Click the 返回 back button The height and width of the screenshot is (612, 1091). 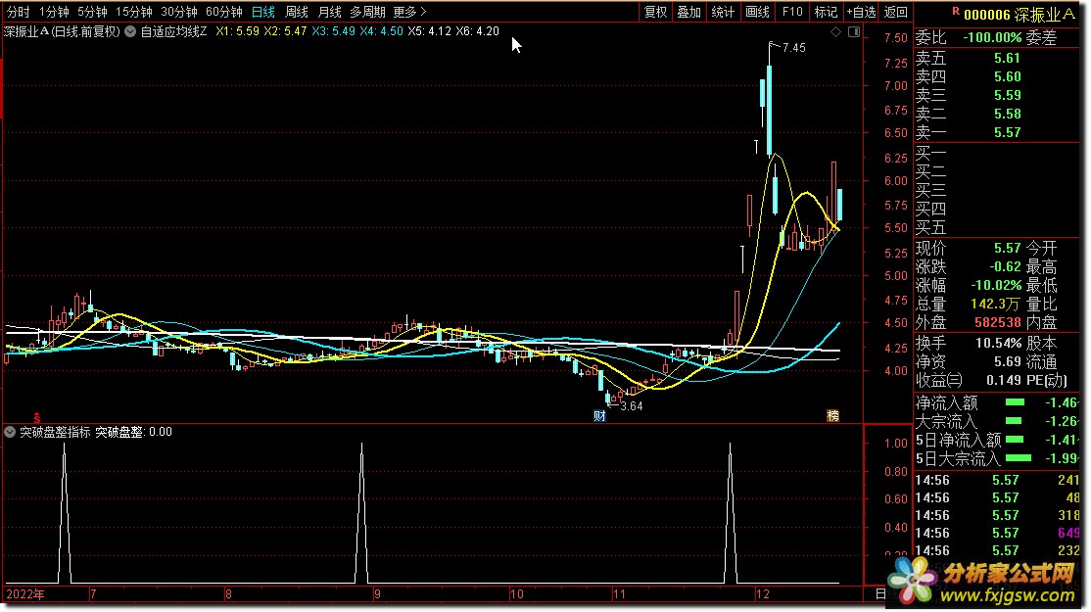coord(895,12)
